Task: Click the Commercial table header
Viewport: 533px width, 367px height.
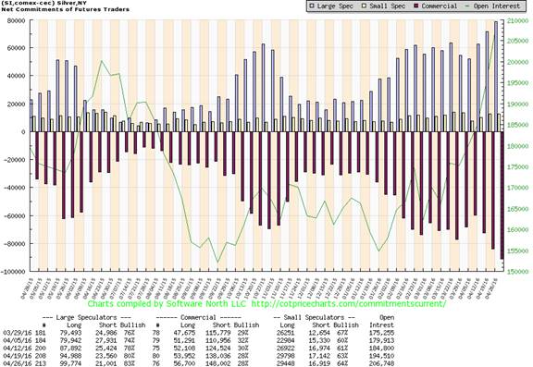Action: tap(199, 317)
